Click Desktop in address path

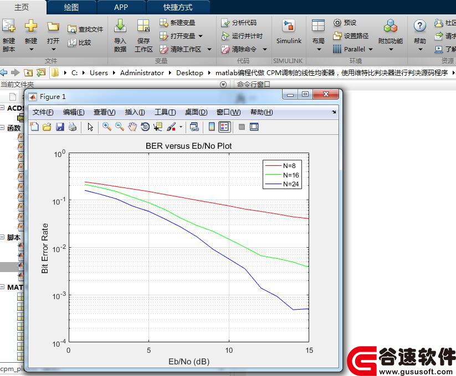click(189, 73)
